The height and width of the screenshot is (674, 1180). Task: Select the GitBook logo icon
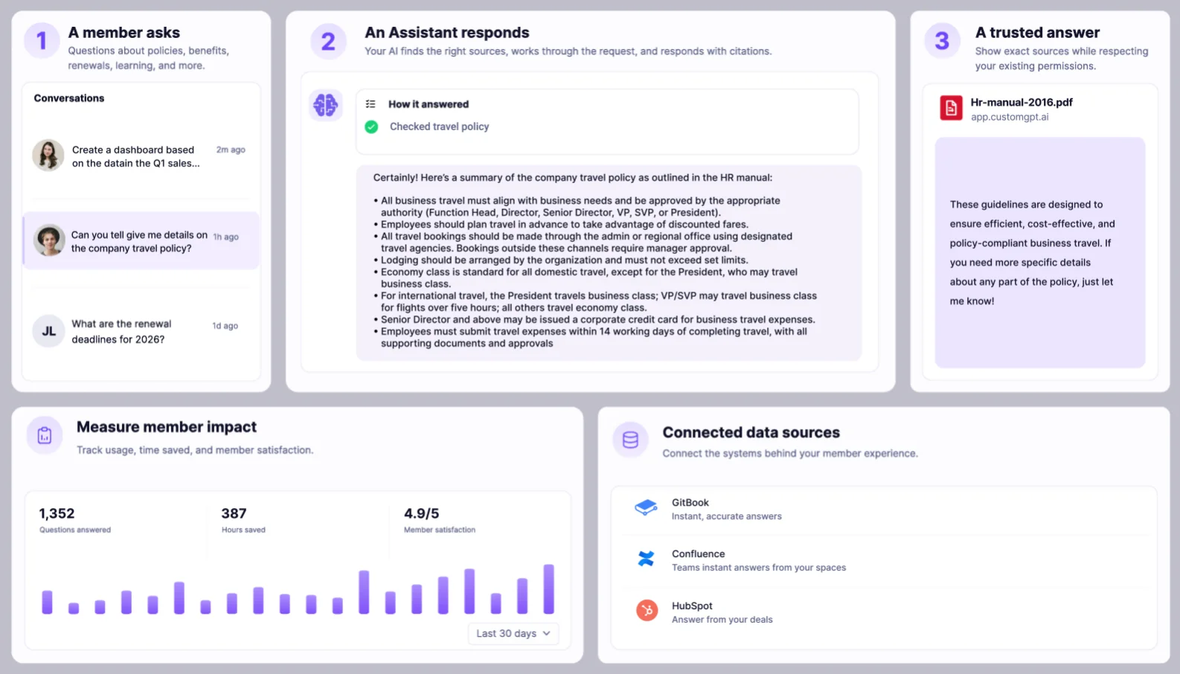coord(646,508)
